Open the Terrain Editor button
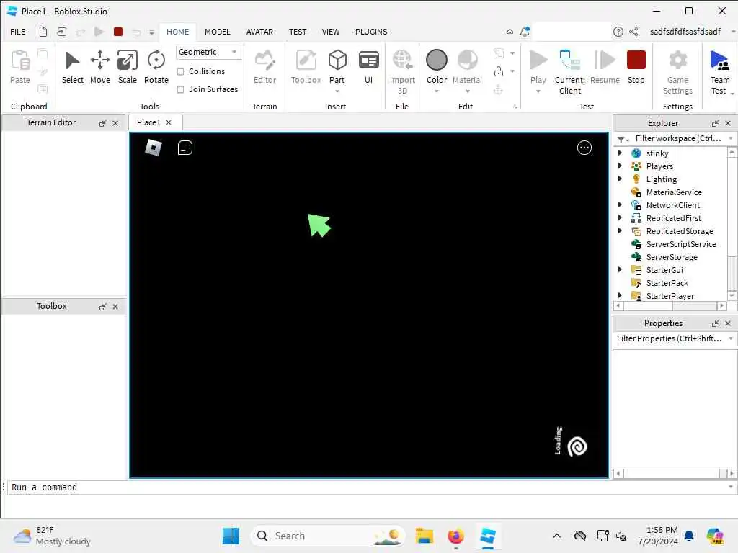Screen dimensions: 738x553 click(264, 67)
